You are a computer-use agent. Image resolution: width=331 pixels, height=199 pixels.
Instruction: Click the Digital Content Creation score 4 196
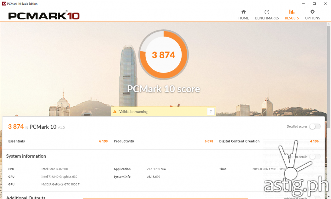coord(314,141)
